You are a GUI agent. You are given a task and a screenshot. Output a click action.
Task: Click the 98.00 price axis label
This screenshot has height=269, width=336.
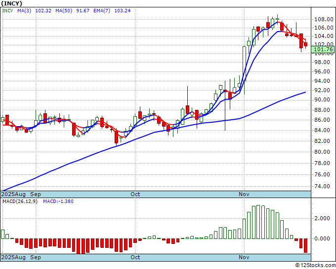[x=322, y=62]
